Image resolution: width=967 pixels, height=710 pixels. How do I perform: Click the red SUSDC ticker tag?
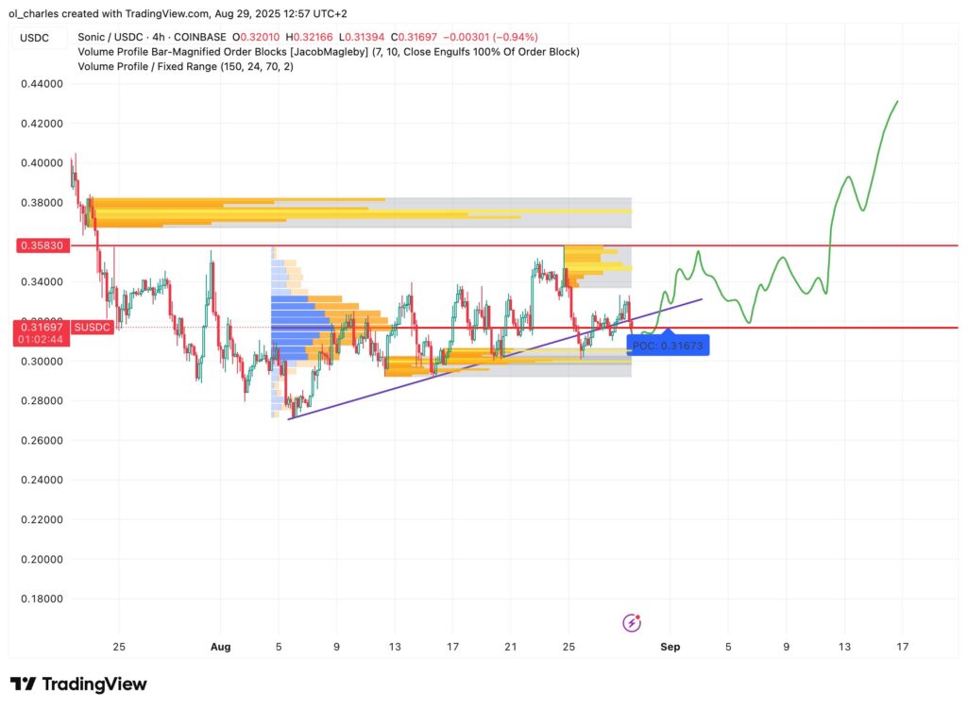coord(93,327)
